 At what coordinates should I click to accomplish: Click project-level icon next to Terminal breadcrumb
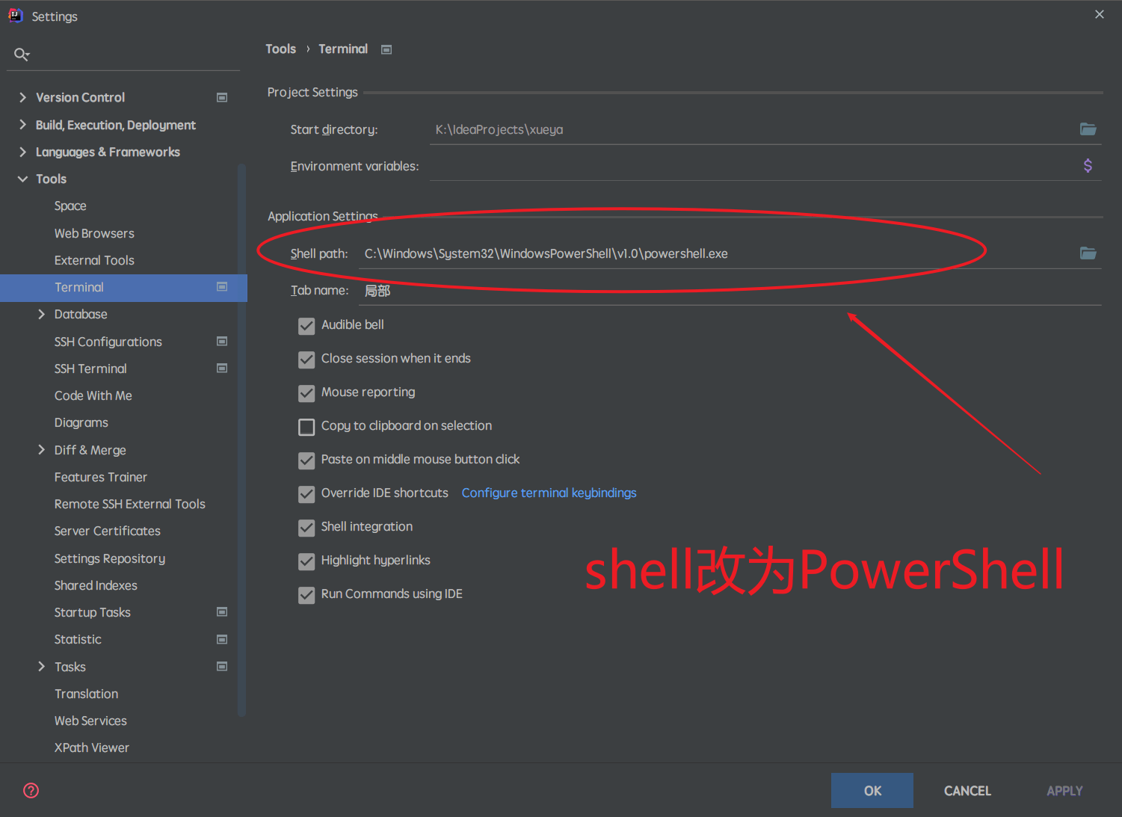[386, 50]
